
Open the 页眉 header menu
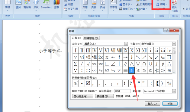(85, 6)
